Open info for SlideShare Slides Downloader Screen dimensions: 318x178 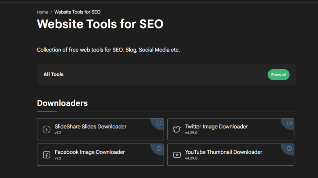click(x=159, y=123)
